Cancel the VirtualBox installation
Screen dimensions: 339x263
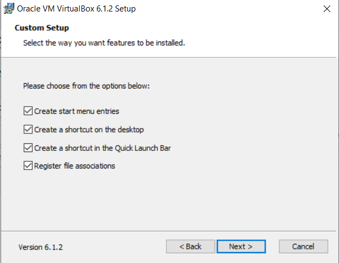303,247
